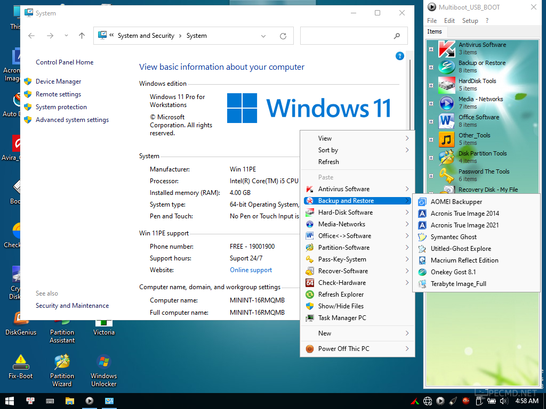Open the Partition Wizard desktop icon
Image resolution: width=546 pixels, height=409 pixels.
click(62, 371)
